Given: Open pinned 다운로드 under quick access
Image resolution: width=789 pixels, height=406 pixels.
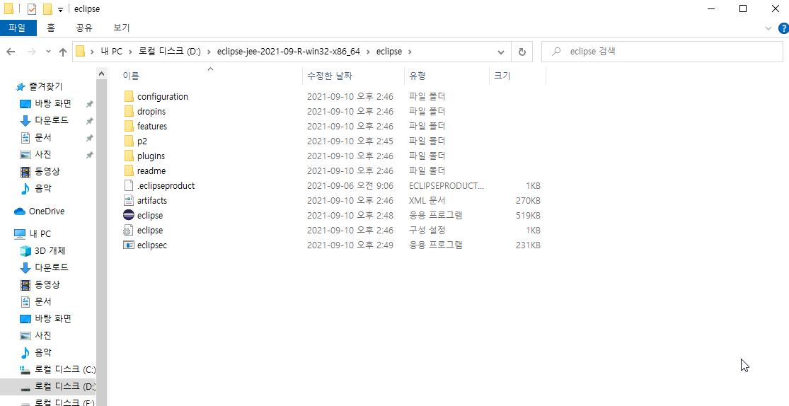Looking at the screenshot, I should tap(44, 121).
